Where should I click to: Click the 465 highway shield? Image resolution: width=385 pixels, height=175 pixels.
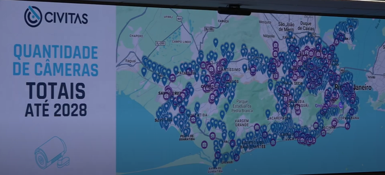179,18
